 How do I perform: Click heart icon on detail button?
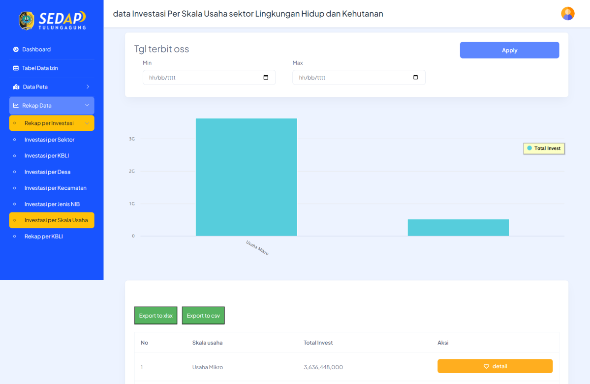point(486,366)
